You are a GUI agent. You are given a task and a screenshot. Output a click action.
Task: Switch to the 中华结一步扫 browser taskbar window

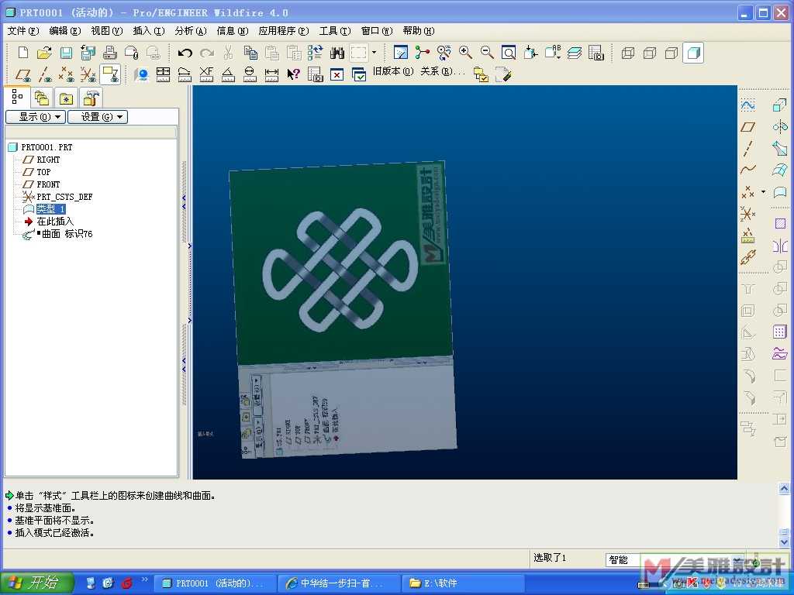point(339,583)
